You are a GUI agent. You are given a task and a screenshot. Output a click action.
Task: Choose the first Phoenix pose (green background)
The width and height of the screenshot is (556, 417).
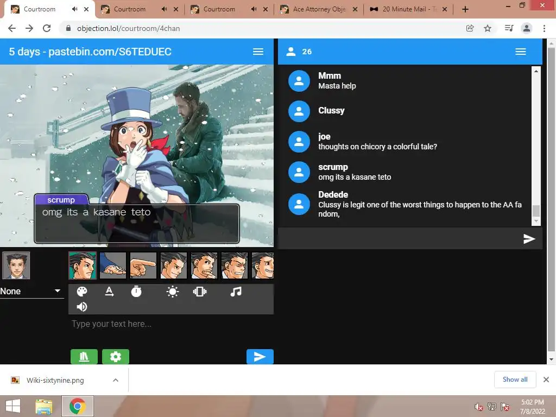pyautogui.click(x=83, y=265)
